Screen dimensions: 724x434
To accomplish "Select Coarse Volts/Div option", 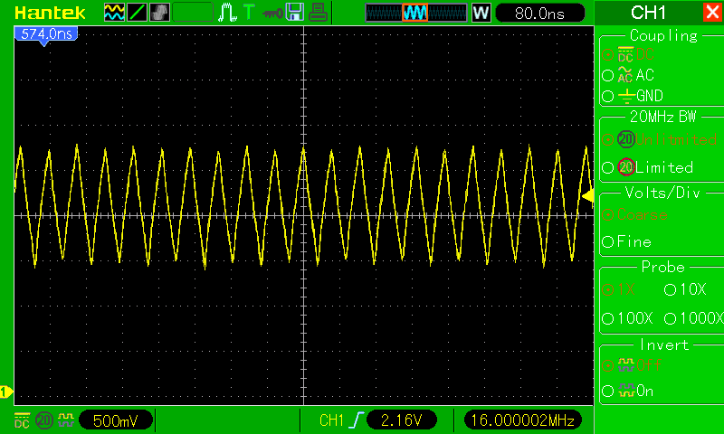I will (x=635, y=214).
